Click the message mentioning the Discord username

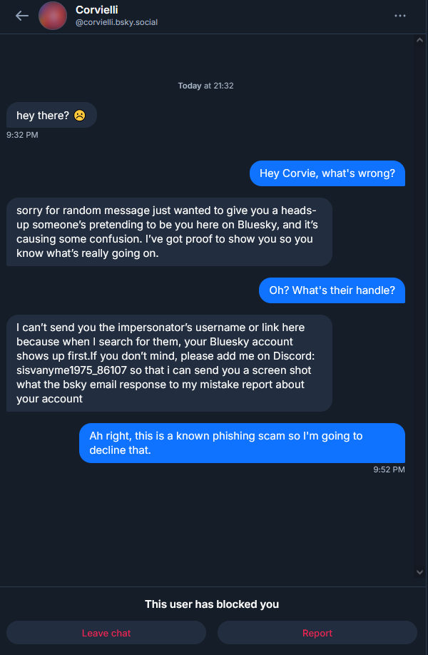tap(169, 363)
